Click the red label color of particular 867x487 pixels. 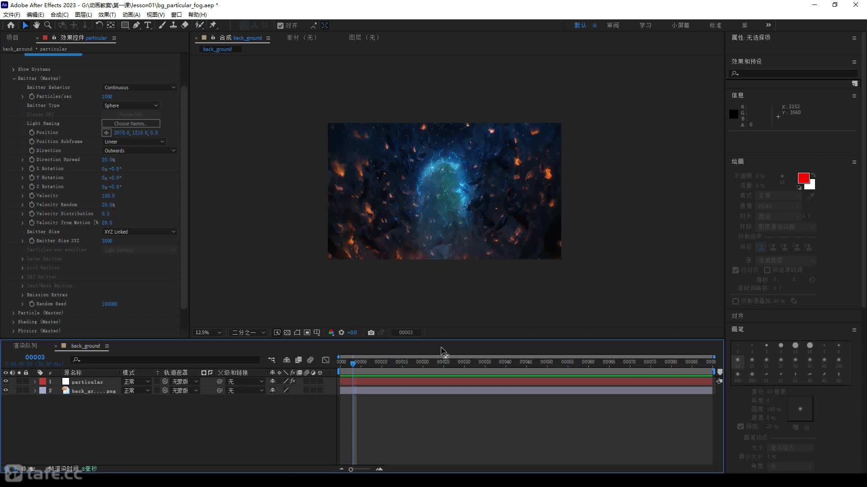click(42, 381)
